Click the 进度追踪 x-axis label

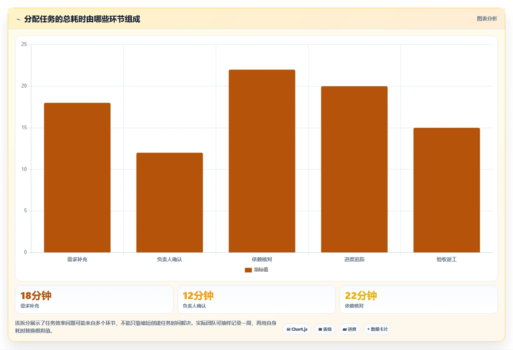pyautogui.click(x=354, y=259)
